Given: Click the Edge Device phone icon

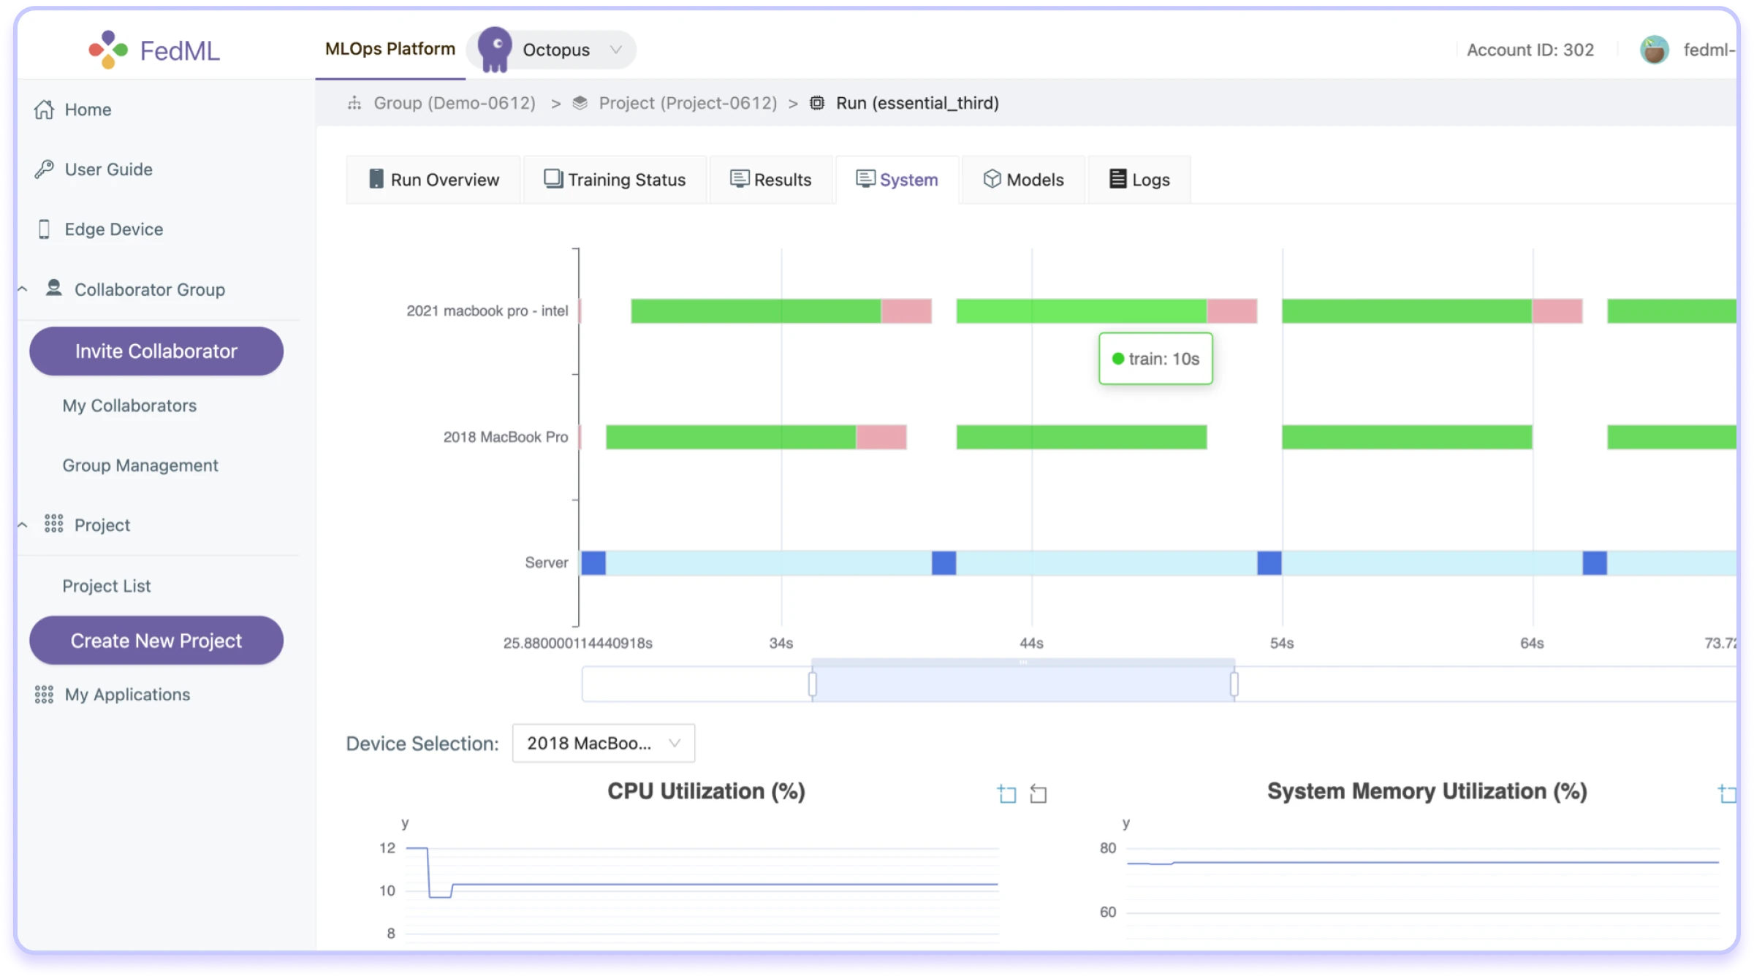Looking at the screenshot, I should [x=44, y=229].
